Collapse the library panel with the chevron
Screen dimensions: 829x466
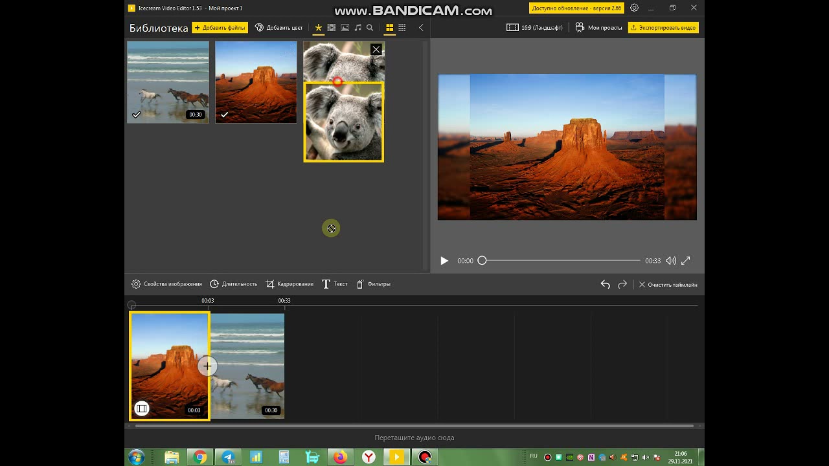click(421, 28)
